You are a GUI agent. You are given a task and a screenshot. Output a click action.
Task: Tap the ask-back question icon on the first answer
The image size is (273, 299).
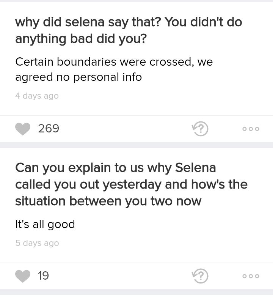pos(200,129)
